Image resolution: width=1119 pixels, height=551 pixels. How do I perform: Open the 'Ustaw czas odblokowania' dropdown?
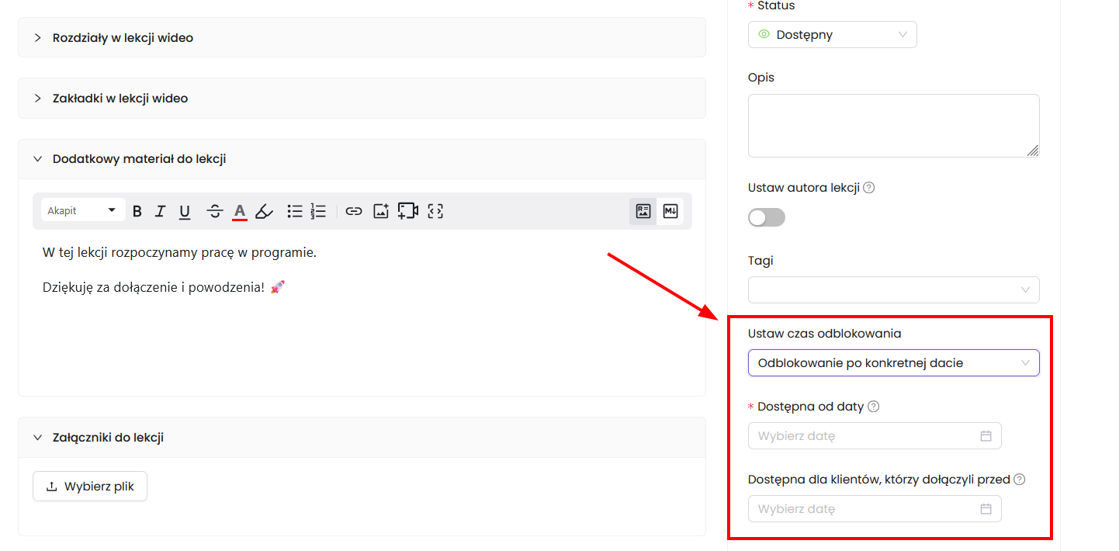pyautogui.click(x=893, y=363)
